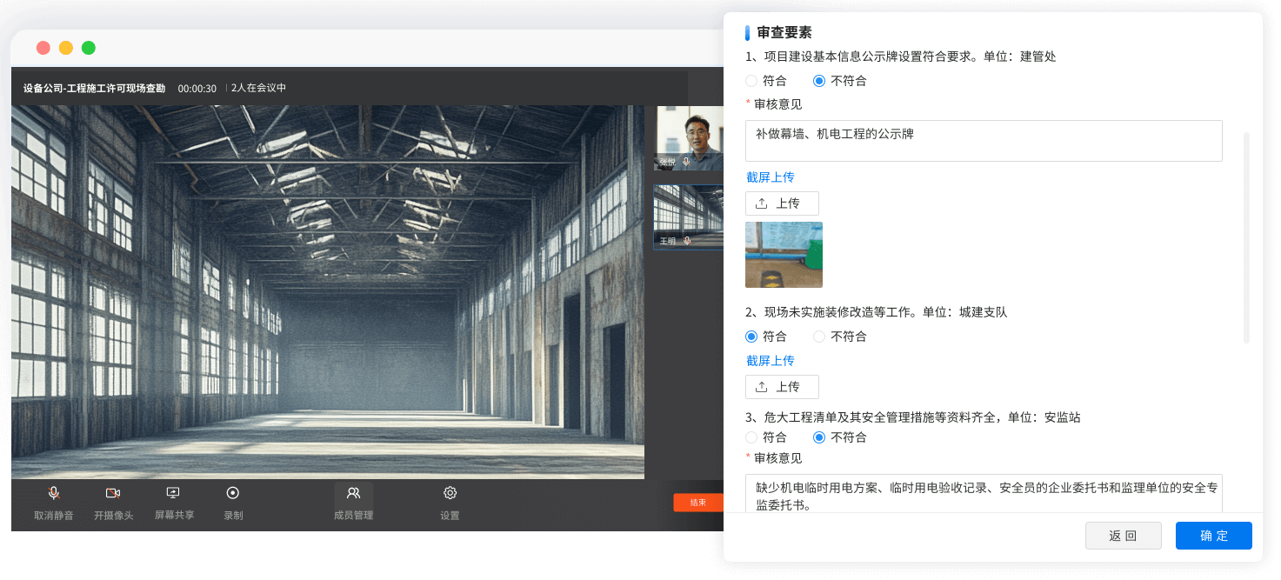The width and height of the screenshot is (1281, 580).
Task: Click the mic icon on 张悦's video tile
Action: coord(686,162)
